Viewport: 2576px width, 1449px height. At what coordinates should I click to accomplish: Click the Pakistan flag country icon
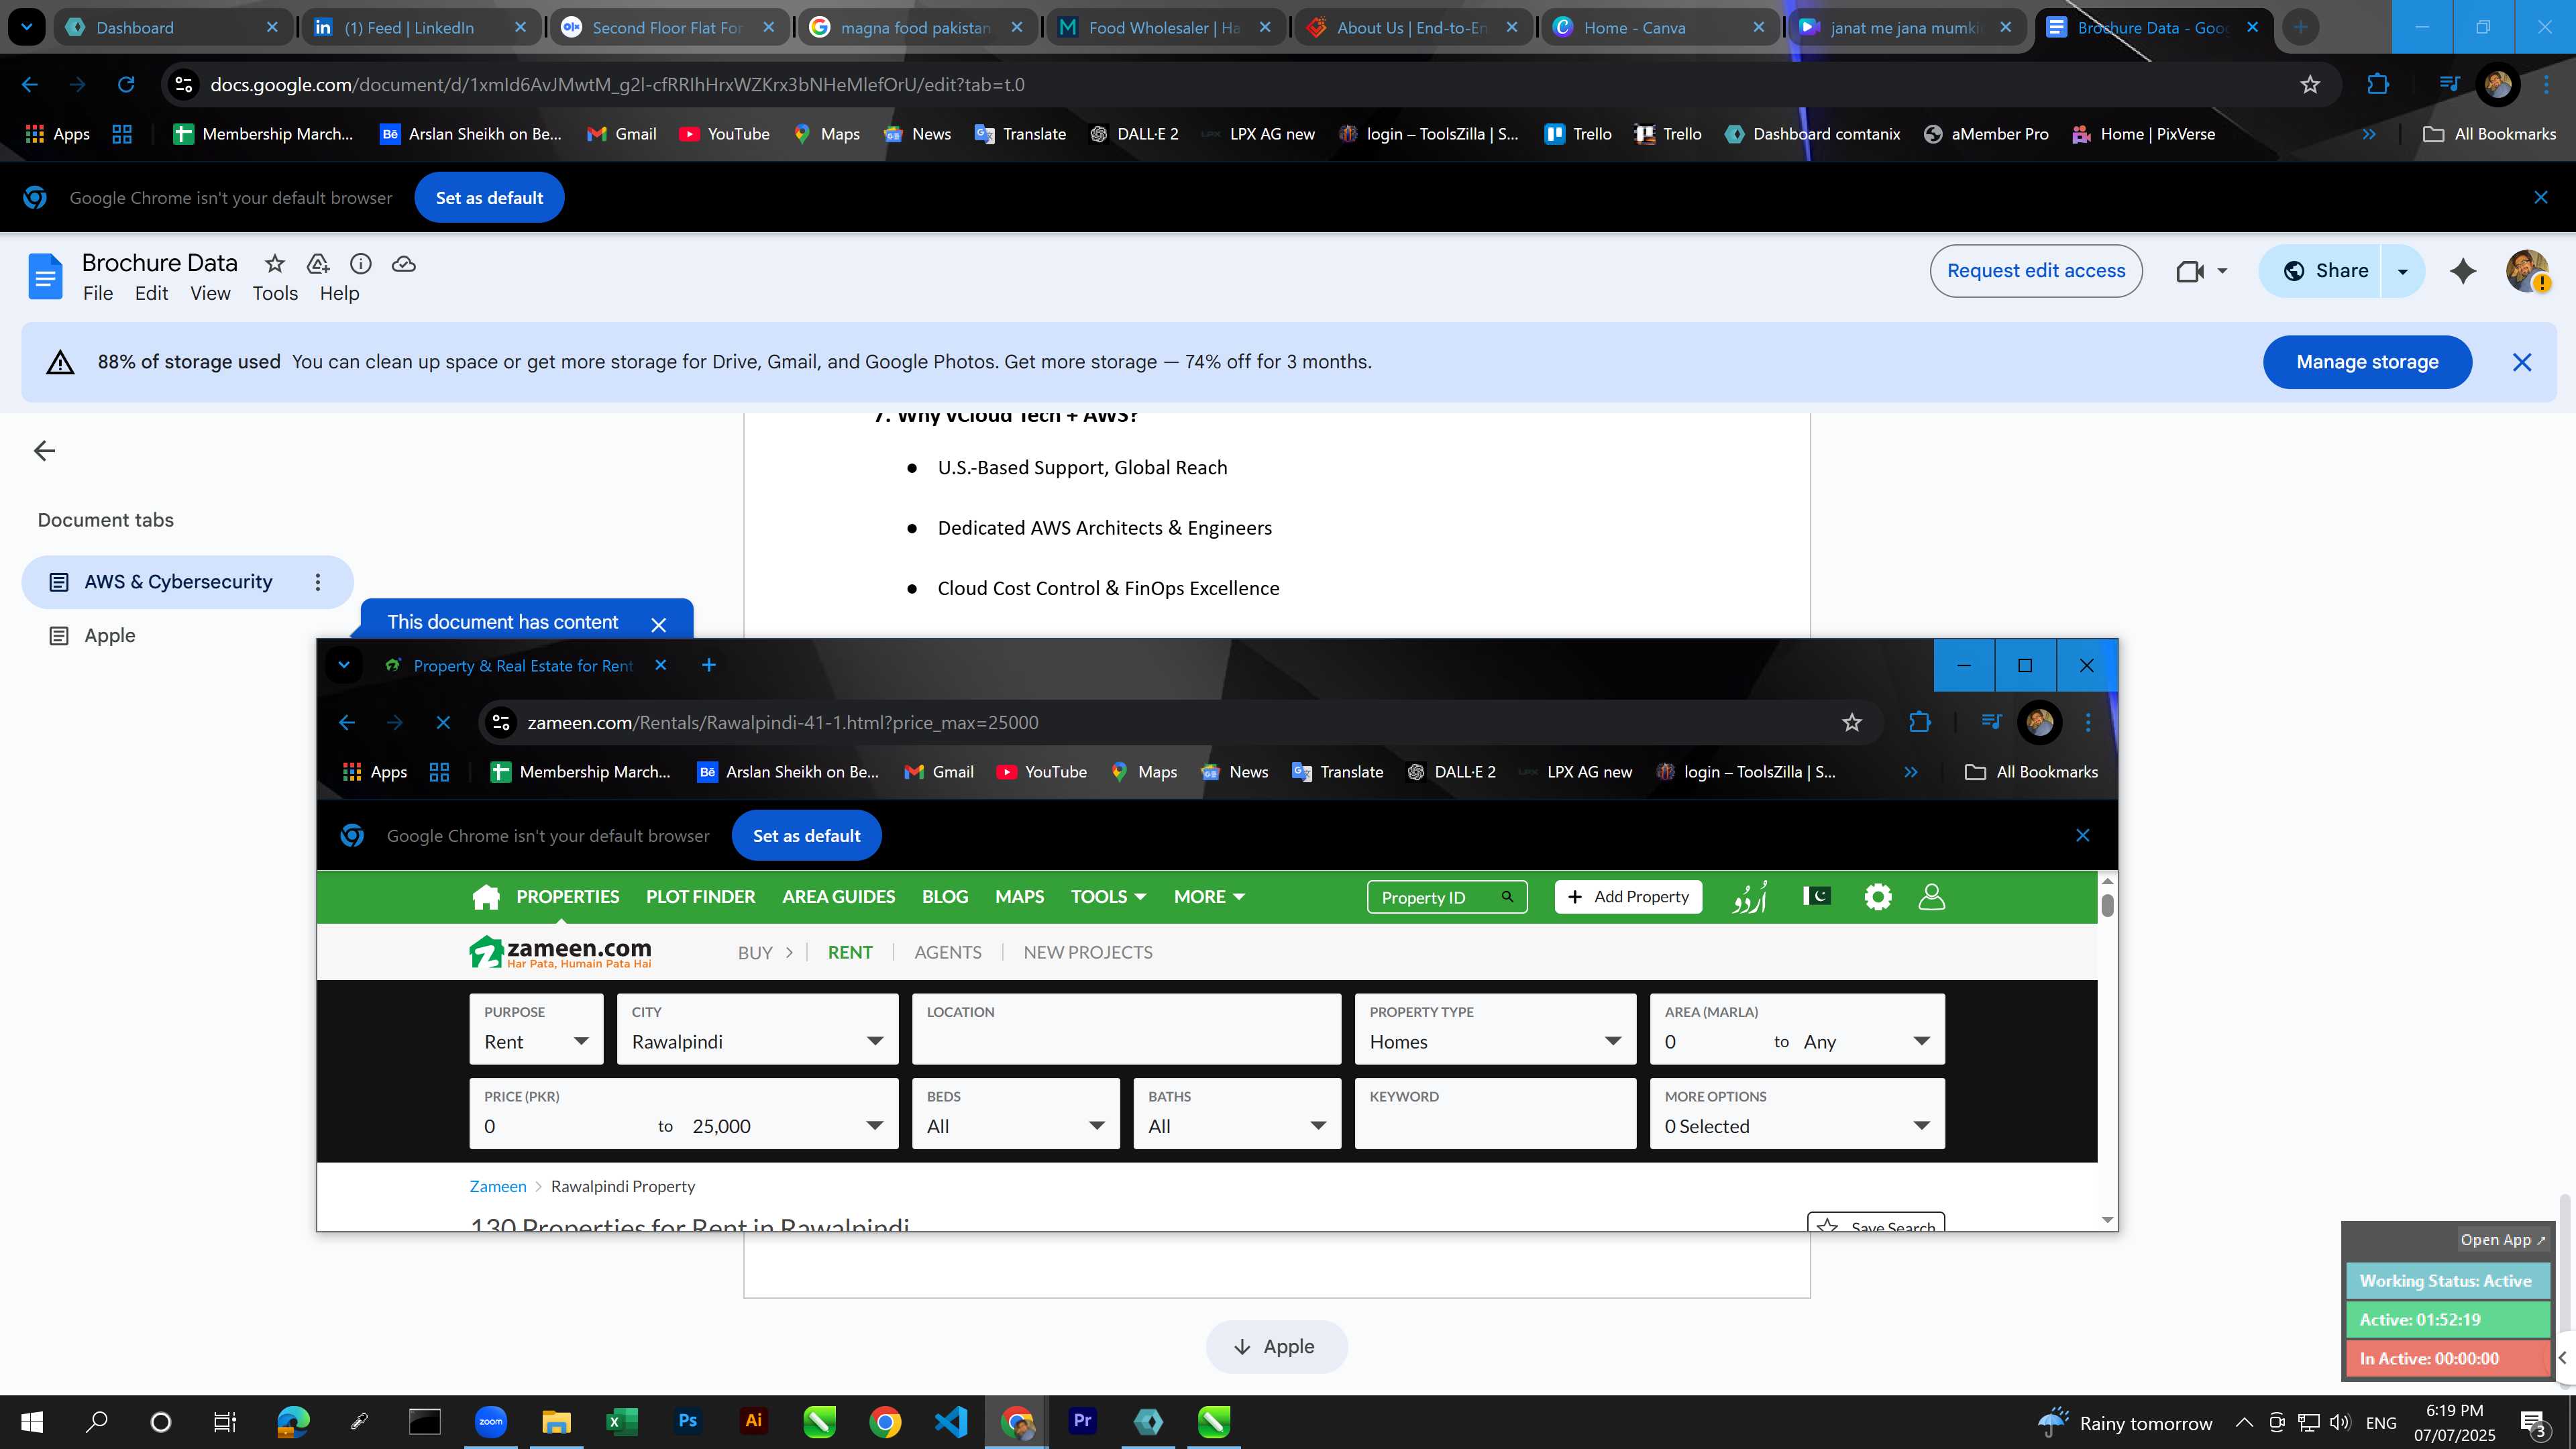pyautogui.click(x=1816, y=896)
